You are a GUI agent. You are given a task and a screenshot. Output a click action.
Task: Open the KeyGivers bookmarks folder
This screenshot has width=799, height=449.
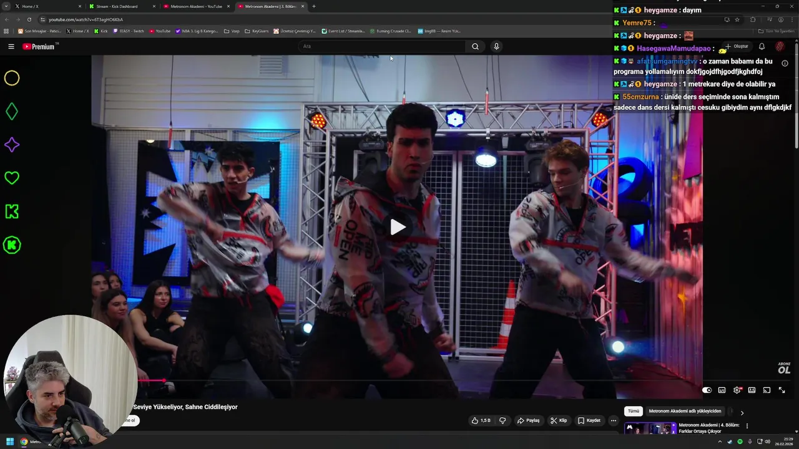[x=257, y=31]
